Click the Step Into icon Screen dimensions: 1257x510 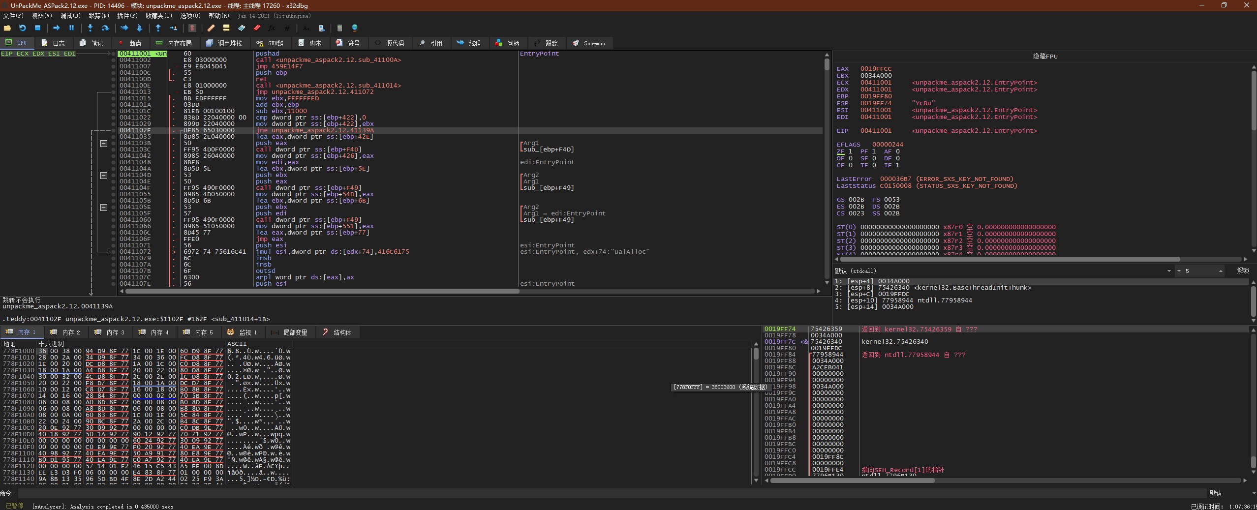[x=90, y=28]
